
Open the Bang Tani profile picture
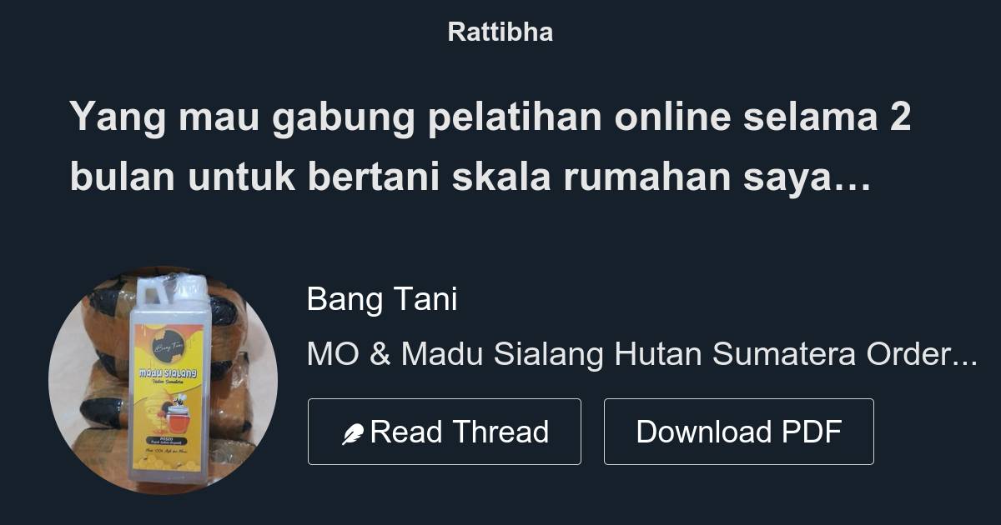click(x=163, y=380)
